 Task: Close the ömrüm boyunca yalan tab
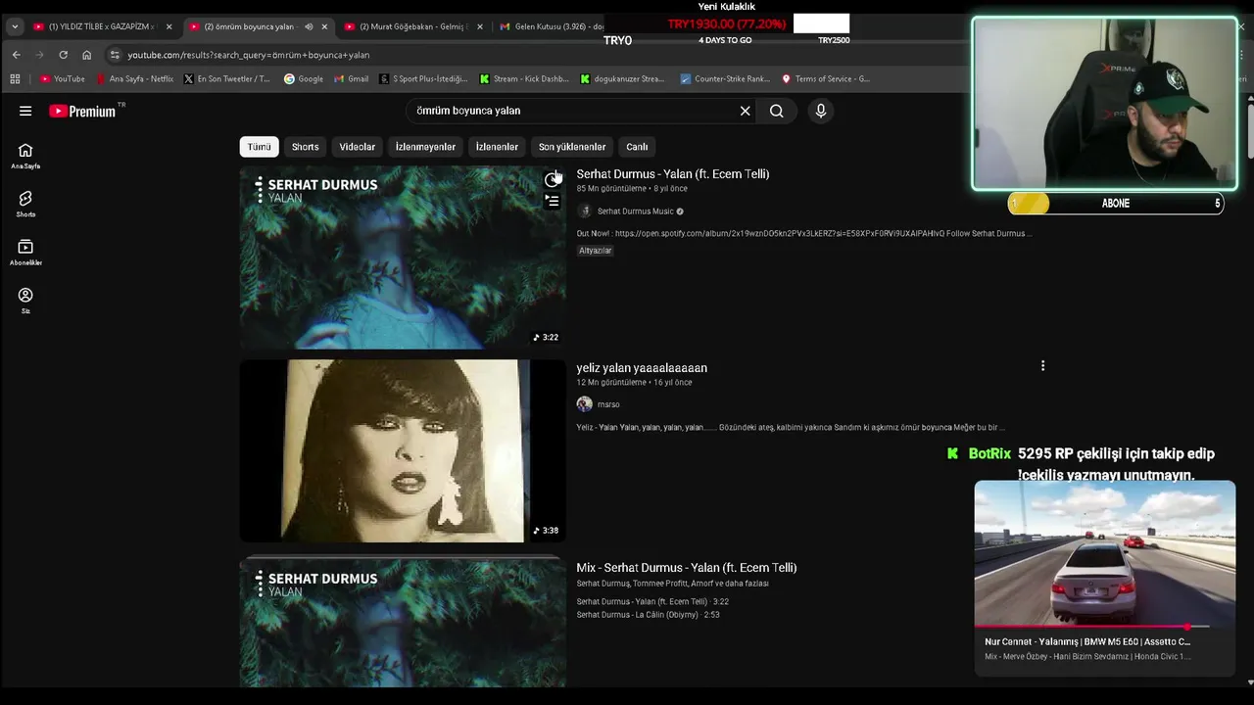[324, 26]
